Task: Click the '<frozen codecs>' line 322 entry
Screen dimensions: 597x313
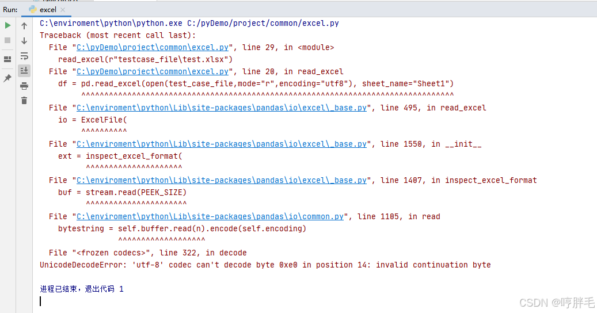Action: pos(148,253)
